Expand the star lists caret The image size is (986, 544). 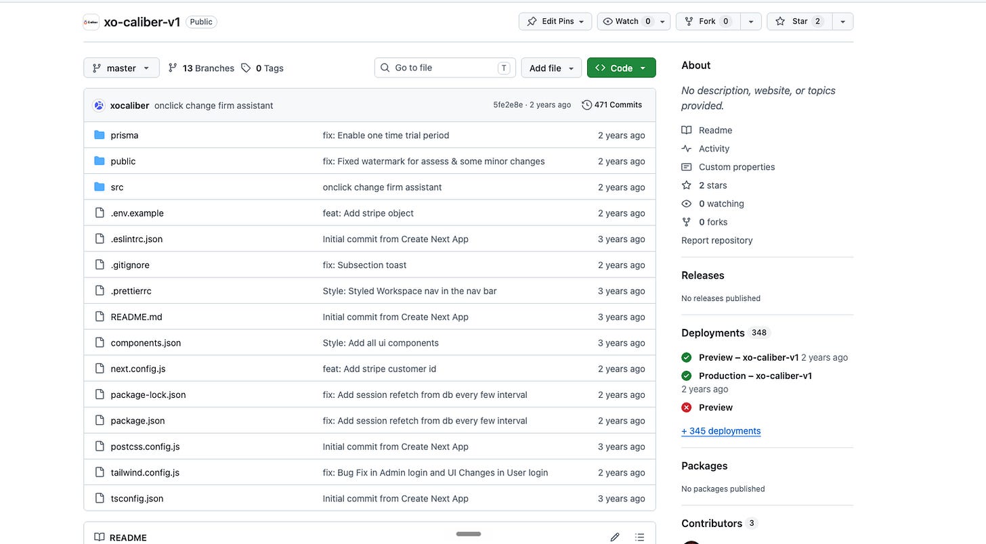(842, 22)
